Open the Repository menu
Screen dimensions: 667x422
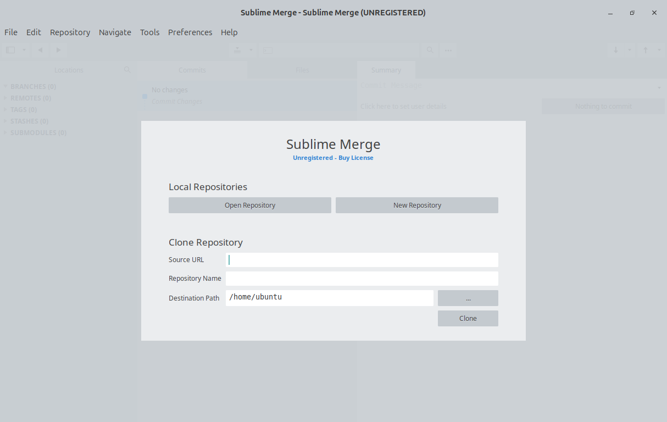tap(70, 32)
